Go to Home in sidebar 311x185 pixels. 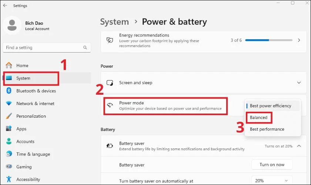pyautogui.click(x=22, y=65)
